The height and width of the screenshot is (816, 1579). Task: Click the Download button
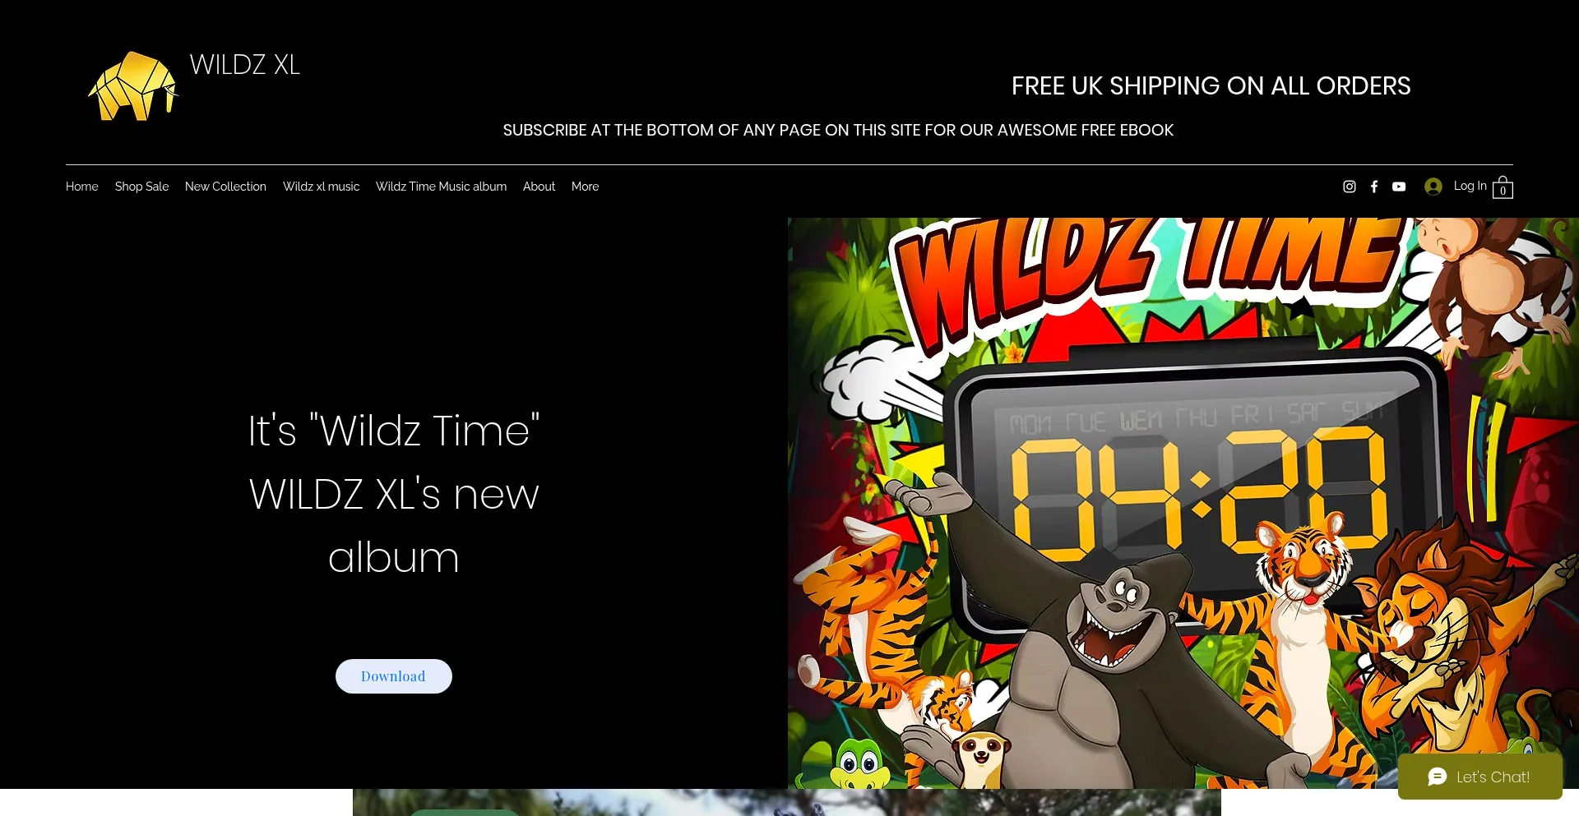393,676
